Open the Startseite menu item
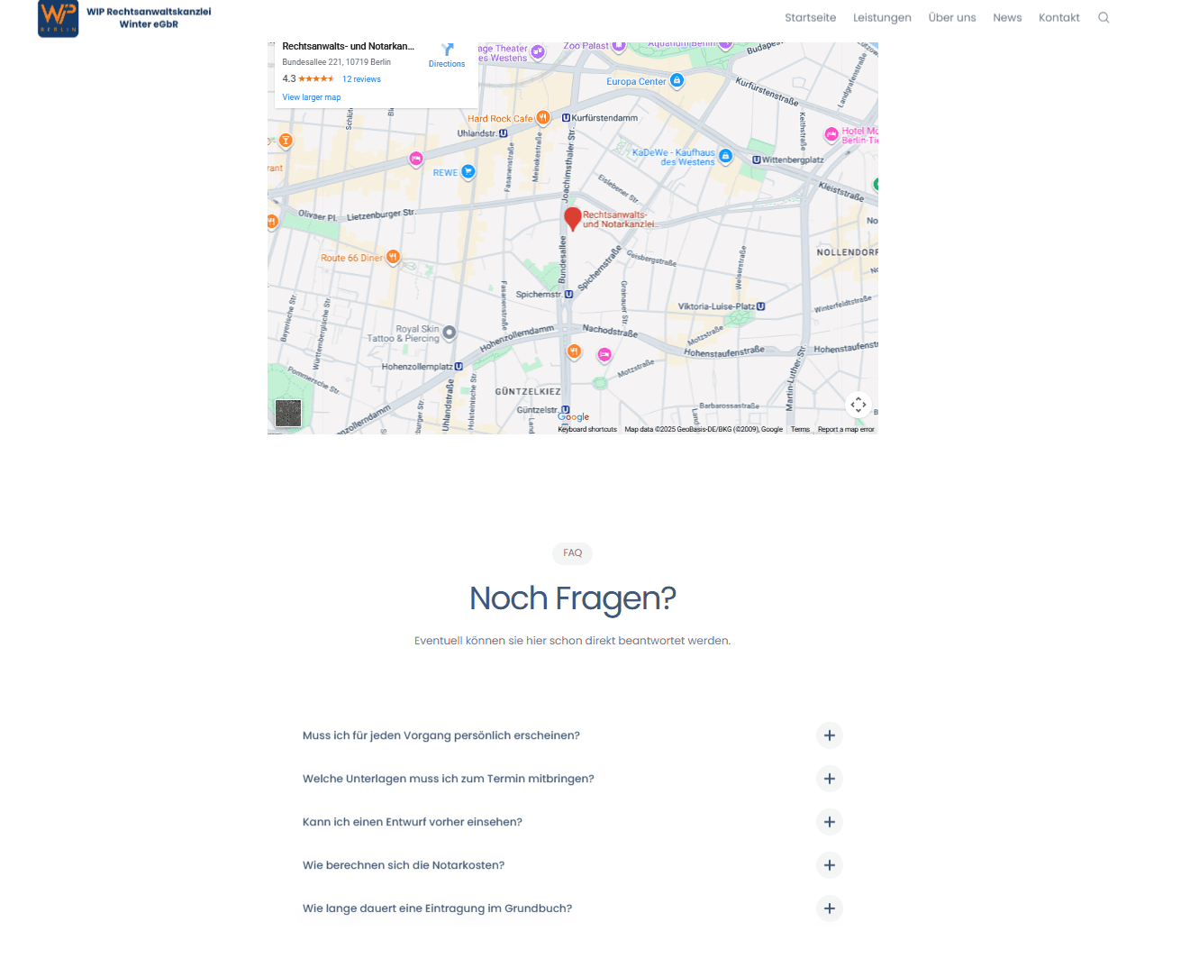The image size is (1199, 958). pyautogui.click(x=810, y=18)
